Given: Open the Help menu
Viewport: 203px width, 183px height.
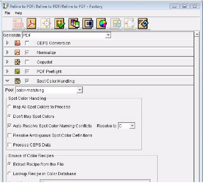Looking at the screenshot, I should [18, 13].
